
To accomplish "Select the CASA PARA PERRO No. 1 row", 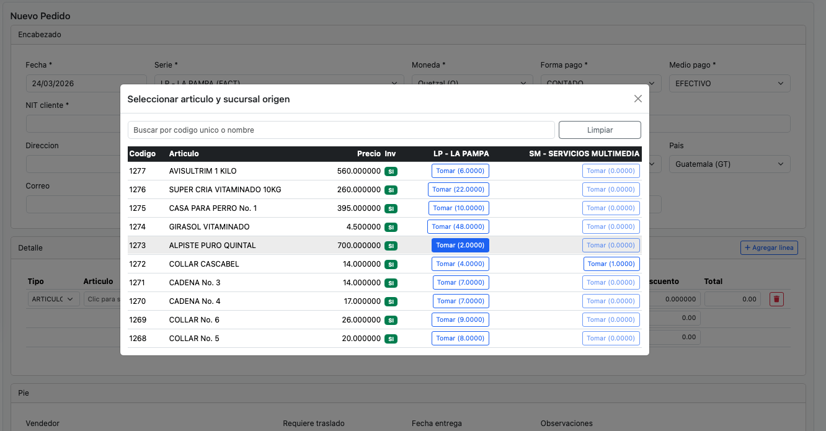I will (x=213, y=208).
